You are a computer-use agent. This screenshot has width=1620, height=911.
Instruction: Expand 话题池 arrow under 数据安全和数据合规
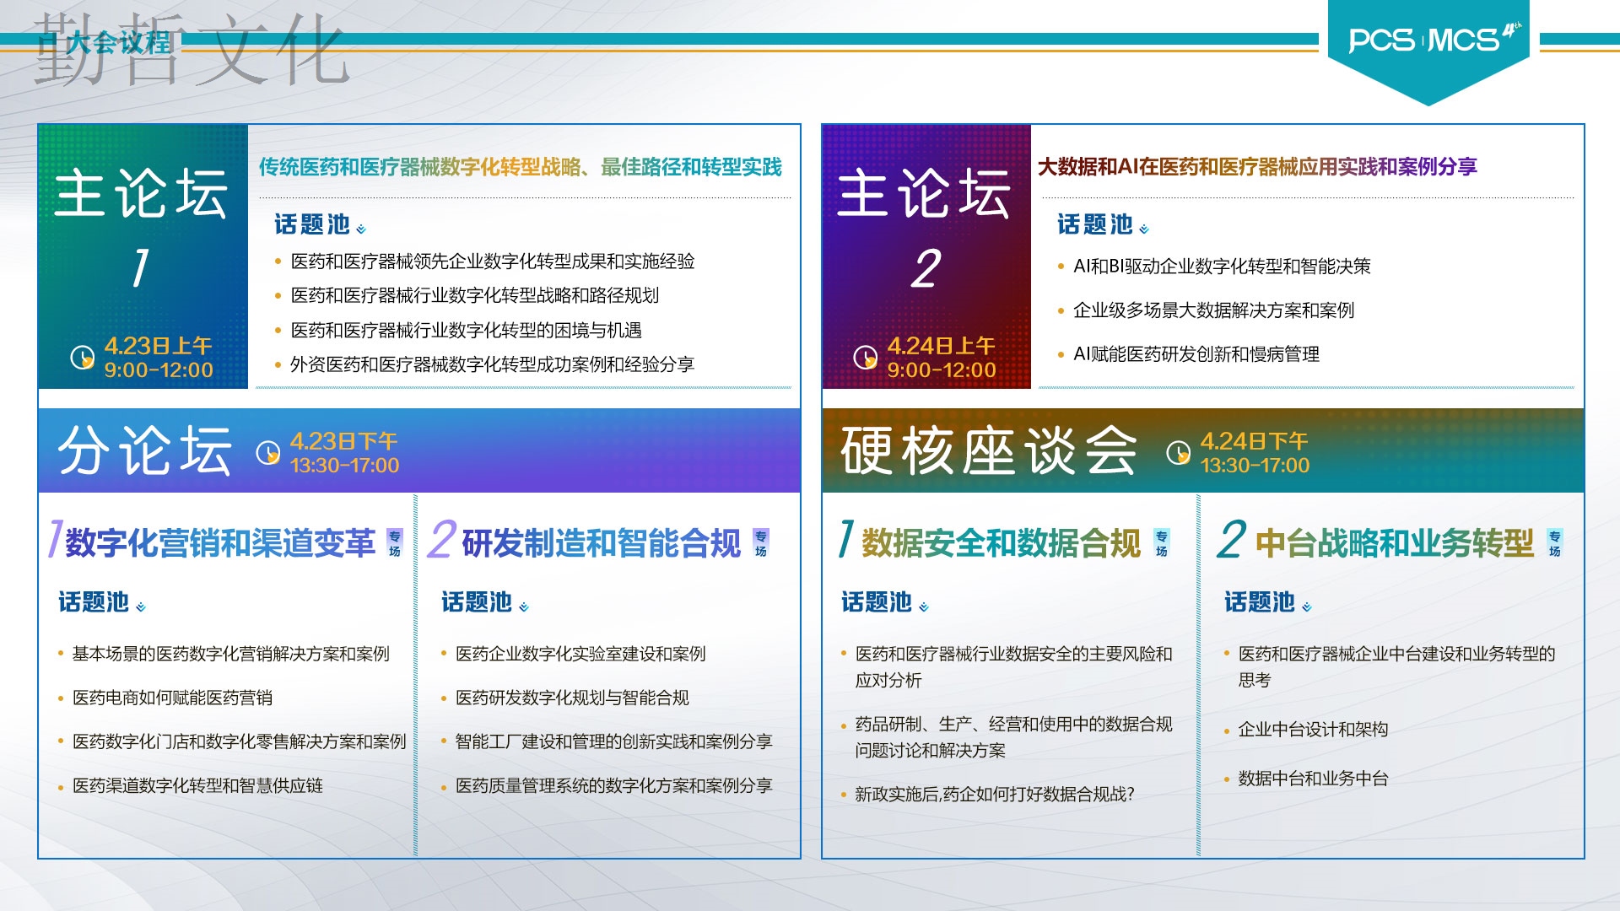[924, 606]
